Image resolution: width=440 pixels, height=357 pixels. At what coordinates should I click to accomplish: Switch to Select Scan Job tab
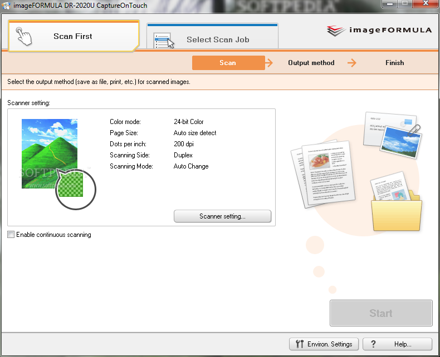[212, 37]
